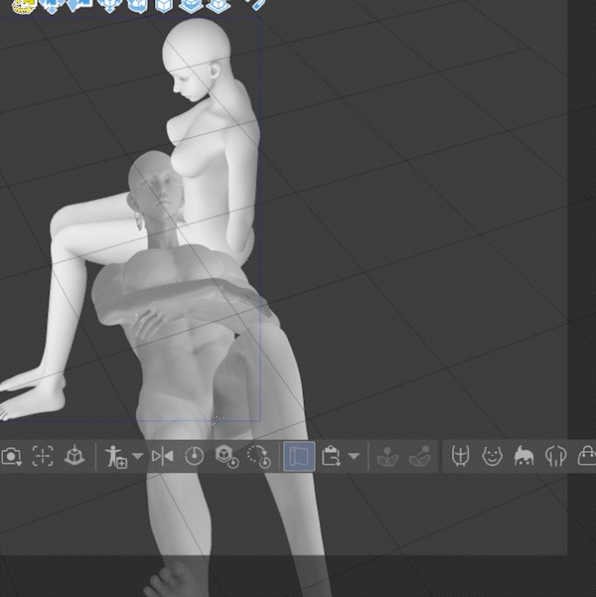Reset model rotation using dotted-circle arrow icon
Image resolution: width=596 pixels, height=597 pixels.
click(259, 457)
